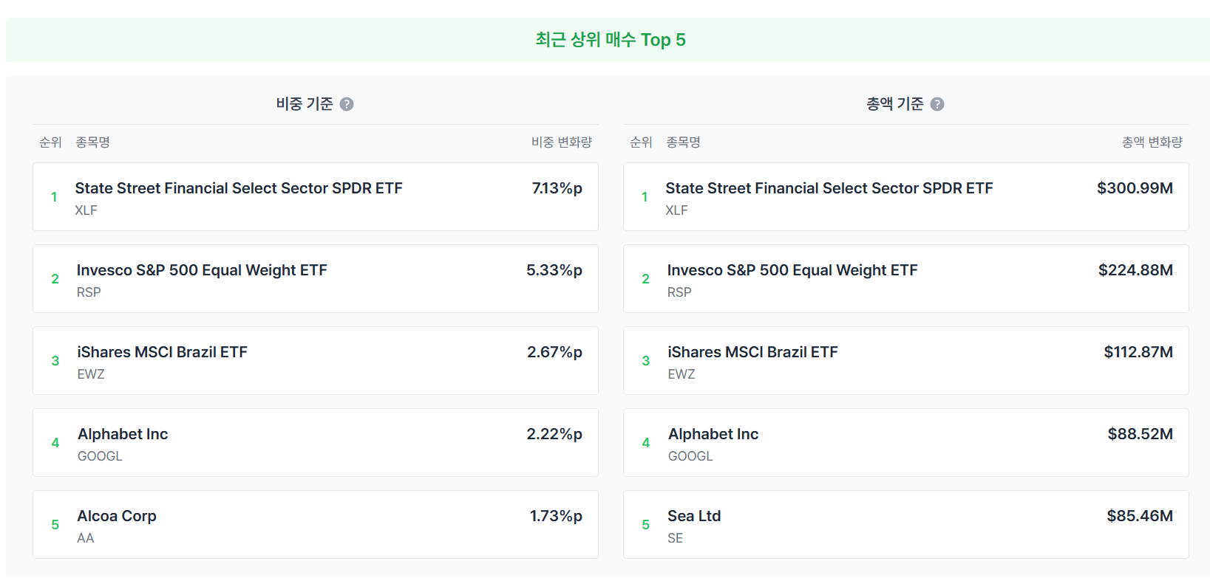Click the 7.13%p value

pyautogui.click(x=557, y=188)
